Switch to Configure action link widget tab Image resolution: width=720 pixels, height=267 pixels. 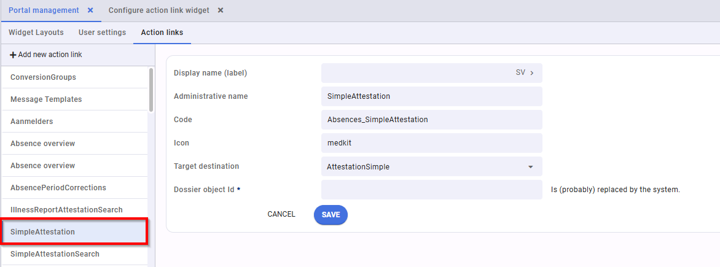coord(158,10)
